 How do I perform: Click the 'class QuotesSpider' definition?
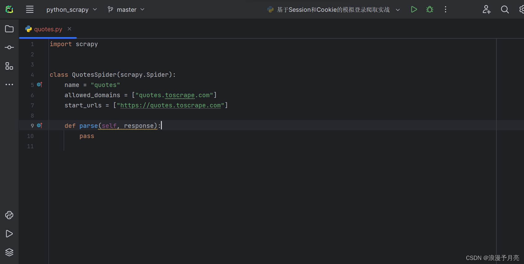tap(113, 75)
